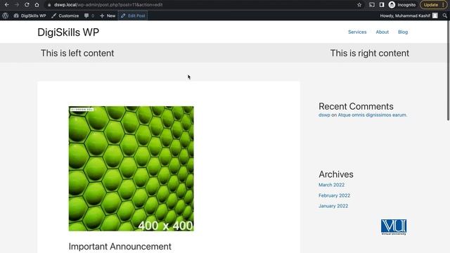
Task: Open the January 2022 archive
Action: click(x=333, y=206)
